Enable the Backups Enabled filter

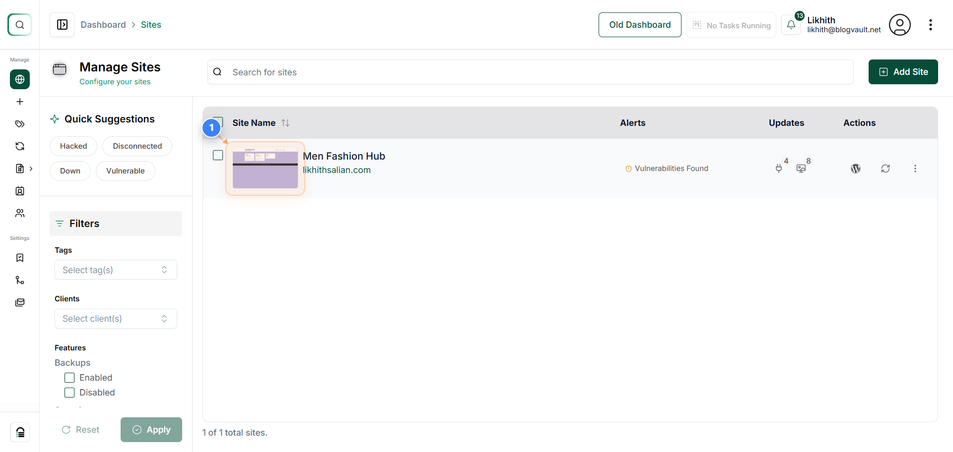tap(69, 378)
